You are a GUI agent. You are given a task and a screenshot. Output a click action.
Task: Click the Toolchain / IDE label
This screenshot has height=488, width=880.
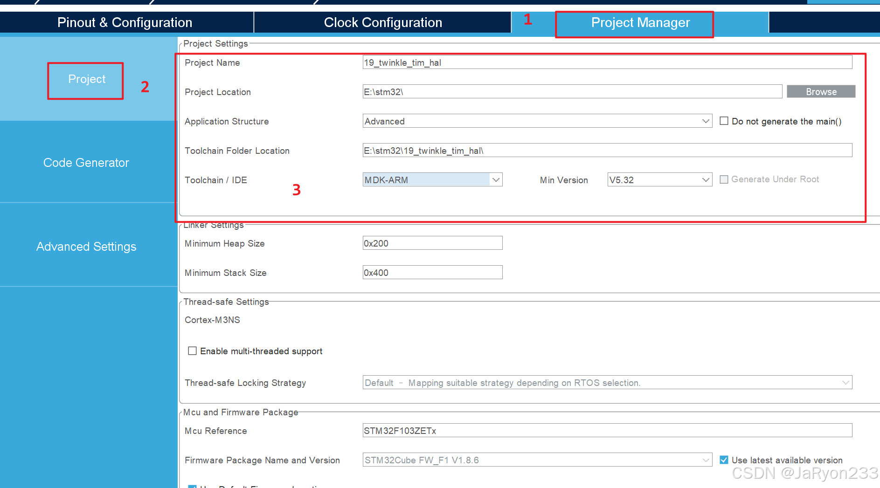click(216, 180)
